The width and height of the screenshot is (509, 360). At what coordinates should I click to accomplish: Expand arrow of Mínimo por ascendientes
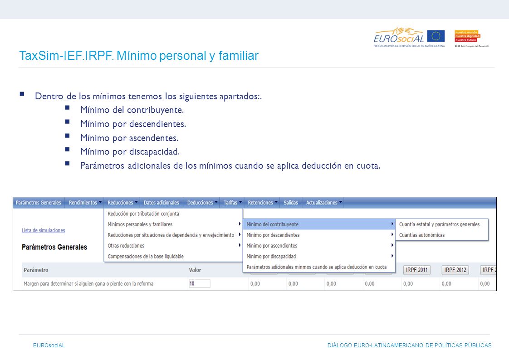[x=392, y=245]
